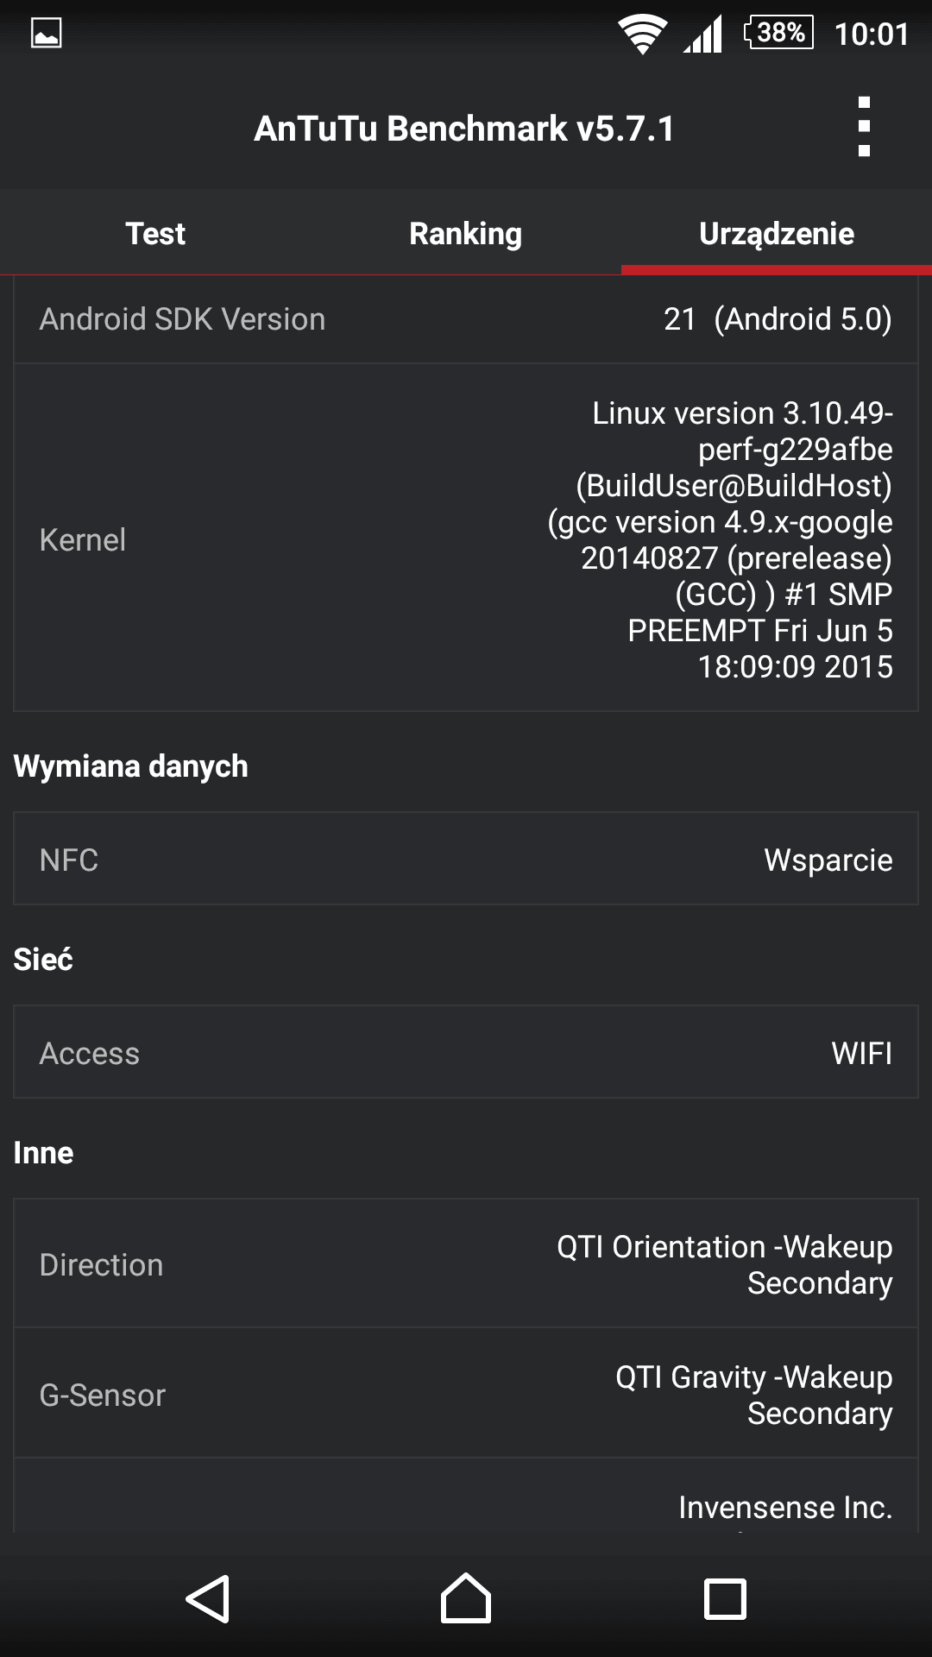Switch to the Test tab
Image resolution: width=932 pixels, height=1657 pixels.
point(155,233)
